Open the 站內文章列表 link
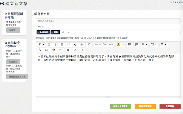Viewport: 183px width, 114px height. click(177, 2)
